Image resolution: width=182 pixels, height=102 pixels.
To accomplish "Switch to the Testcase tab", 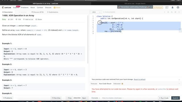I will [x=94, y=84].
